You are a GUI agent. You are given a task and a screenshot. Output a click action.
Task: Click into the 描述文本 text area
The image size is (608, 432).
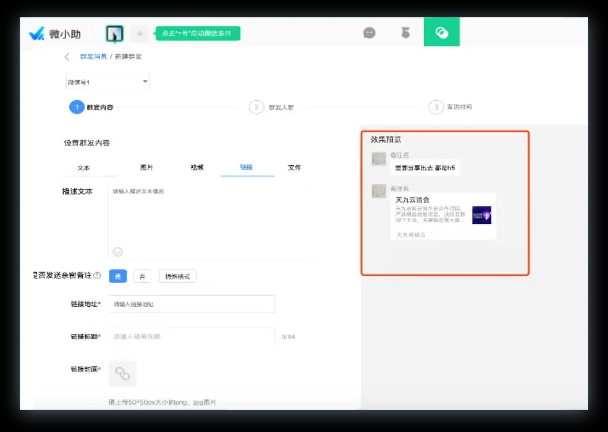click(x=212, y=222)
